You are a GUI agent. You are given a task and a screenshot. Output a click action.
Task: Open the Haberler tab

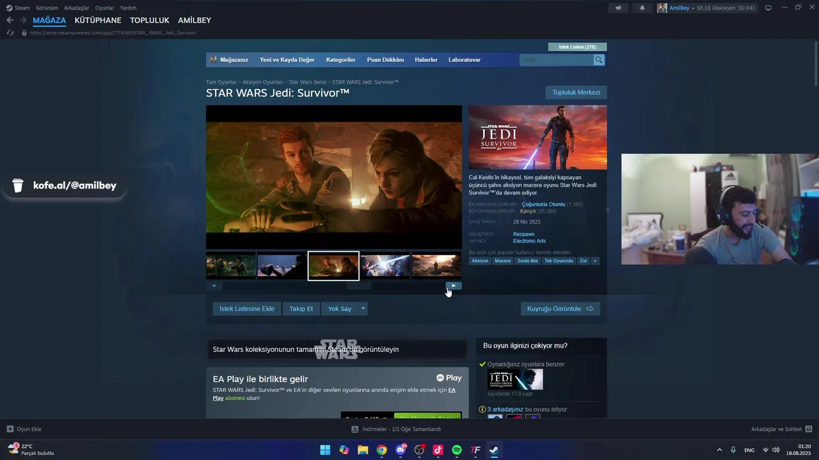(426, 59)
